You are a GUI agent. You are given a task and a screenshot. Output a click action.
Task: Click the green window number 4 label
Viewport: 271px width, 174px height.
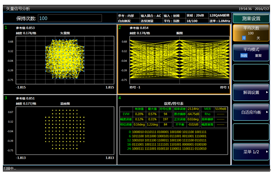tap(119, 98)
